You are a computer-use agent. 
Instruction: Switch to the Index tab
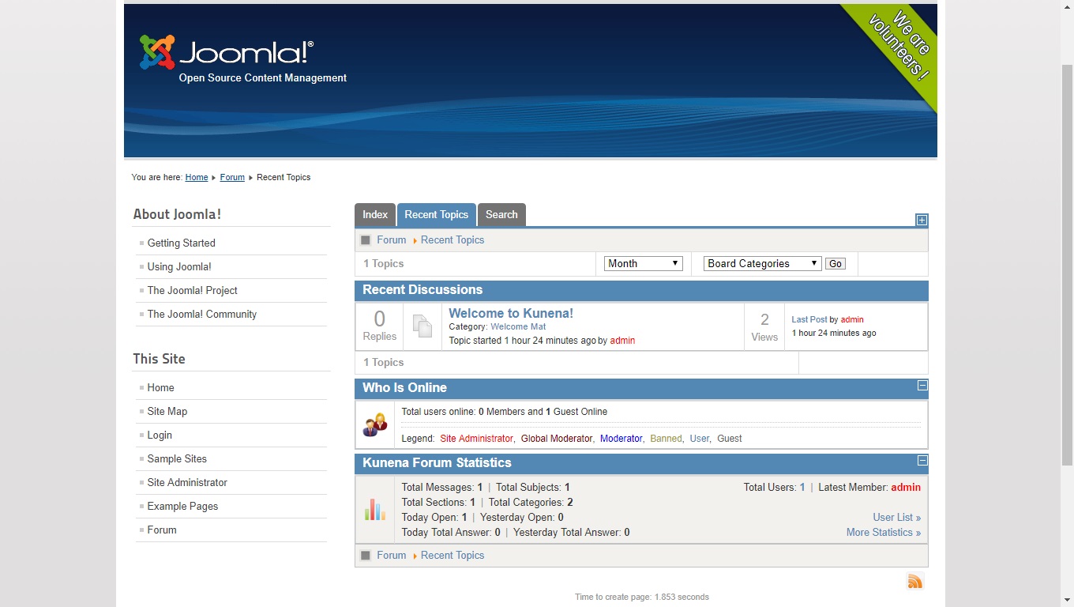pos(375,215)
